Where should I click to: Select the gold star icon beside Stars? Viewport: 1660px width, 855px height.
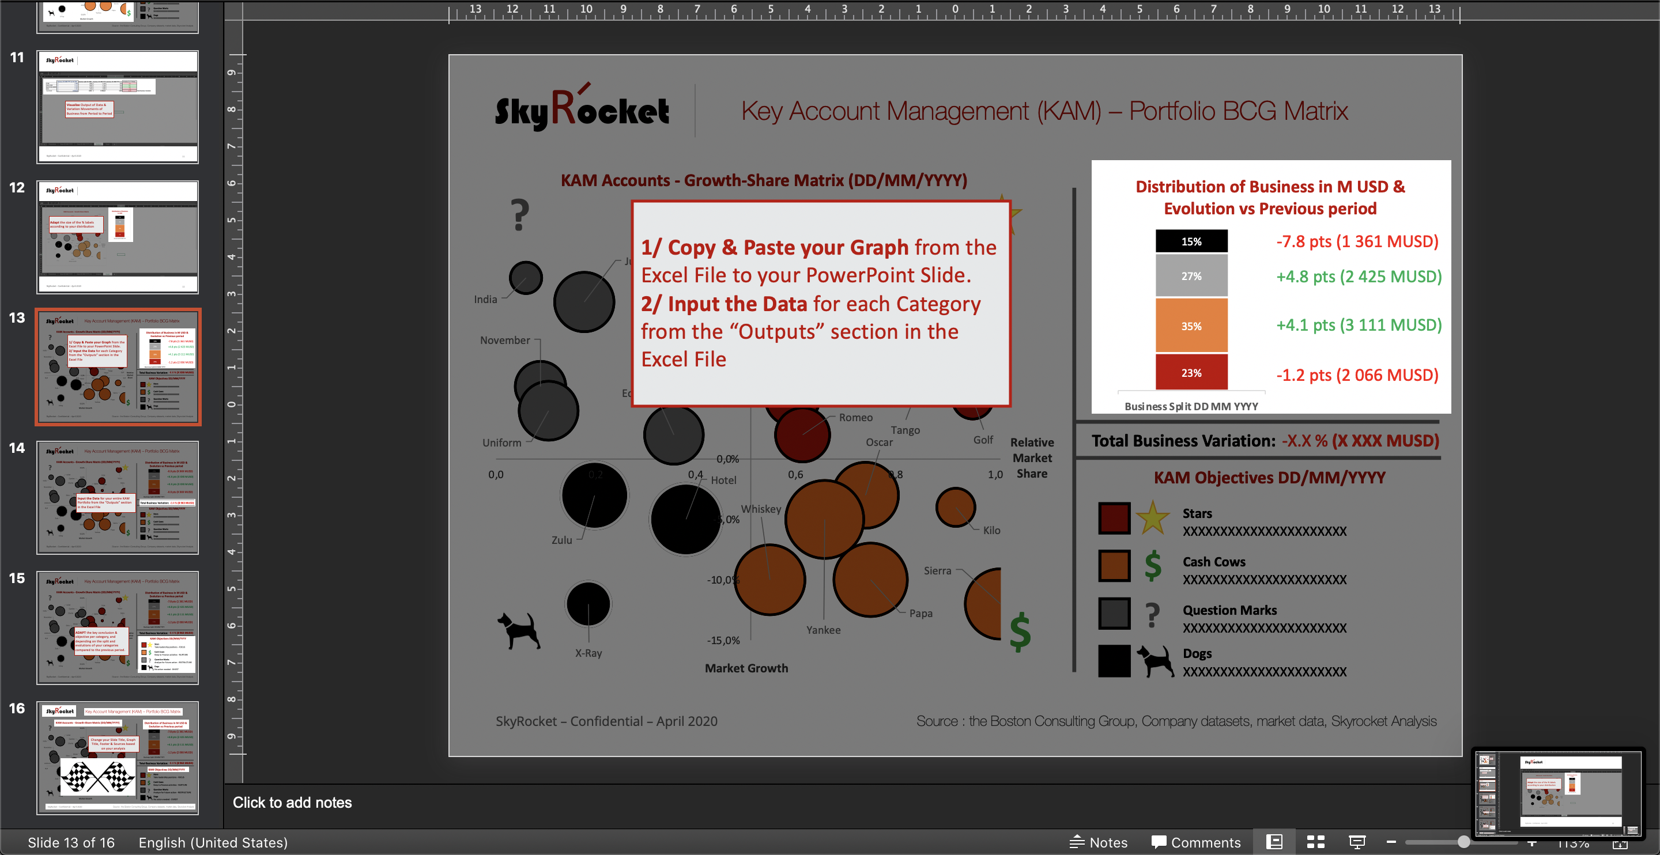tap(1152, 518)
